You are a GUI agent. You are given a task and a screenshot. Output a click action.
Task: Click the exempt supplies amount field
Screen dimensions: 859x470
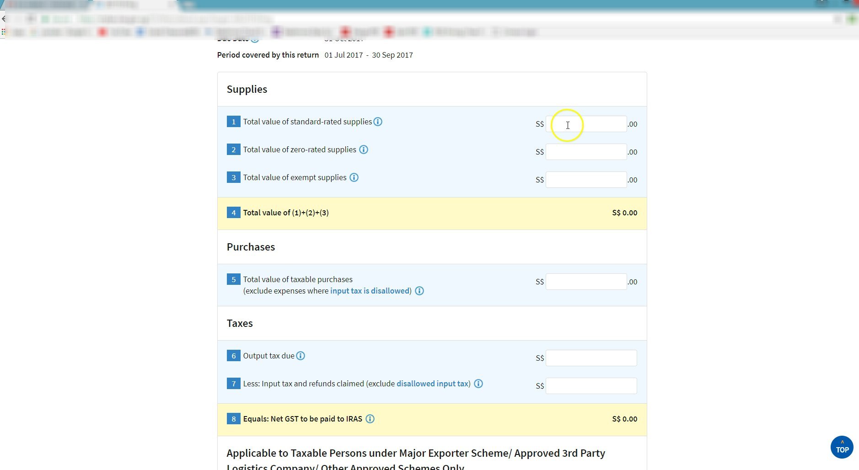tap(586, 180)
